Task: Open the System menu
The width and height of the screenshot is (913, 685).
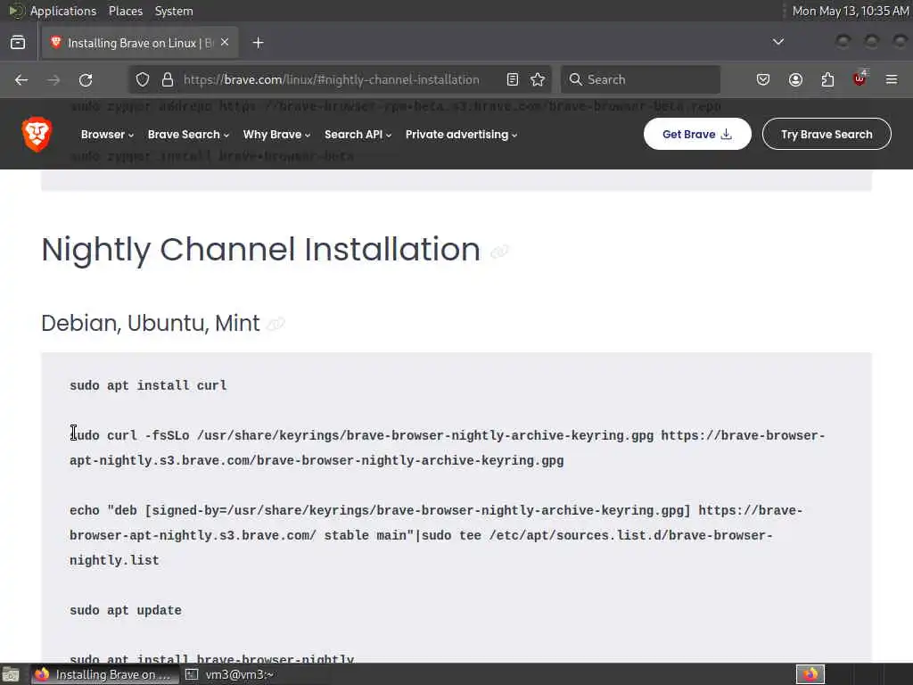Action: (x=174, y=11)
